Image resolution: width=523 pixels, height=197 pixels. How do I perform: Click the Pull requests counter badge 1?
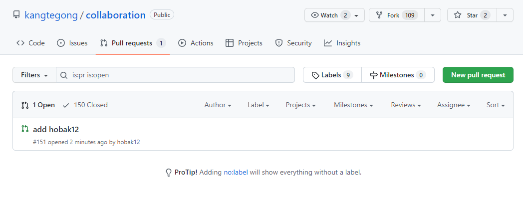(x=161, y=43)
